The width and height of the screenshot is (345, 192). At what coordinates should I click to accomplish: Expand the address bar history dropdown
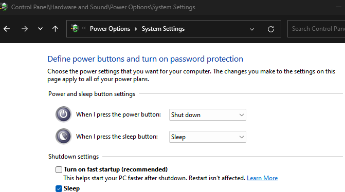(252, 29)
